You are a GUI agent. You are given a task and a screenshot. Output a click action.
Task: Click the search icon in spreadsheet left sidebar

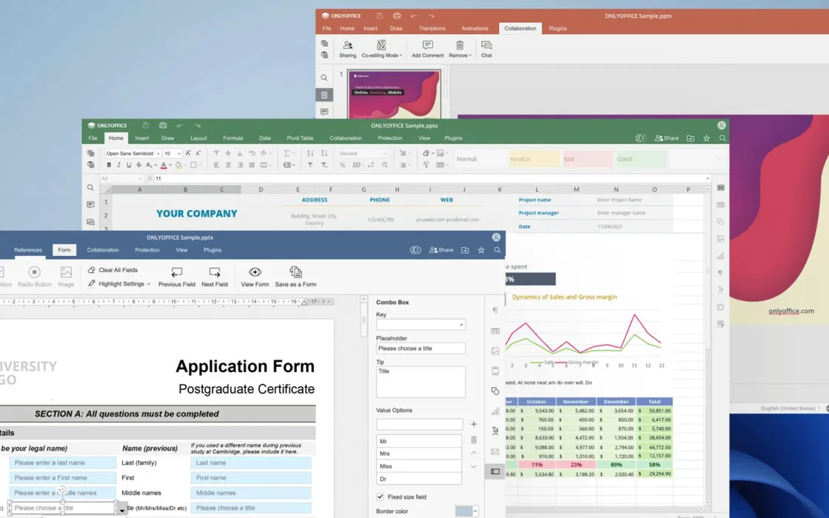[x=90, y=188]
